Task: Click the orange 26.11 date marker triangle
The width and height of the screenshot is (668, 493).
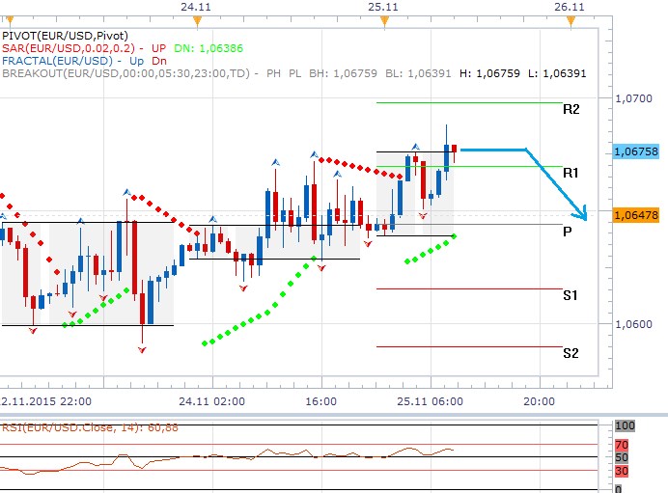Action: click(x=571, y=20)
